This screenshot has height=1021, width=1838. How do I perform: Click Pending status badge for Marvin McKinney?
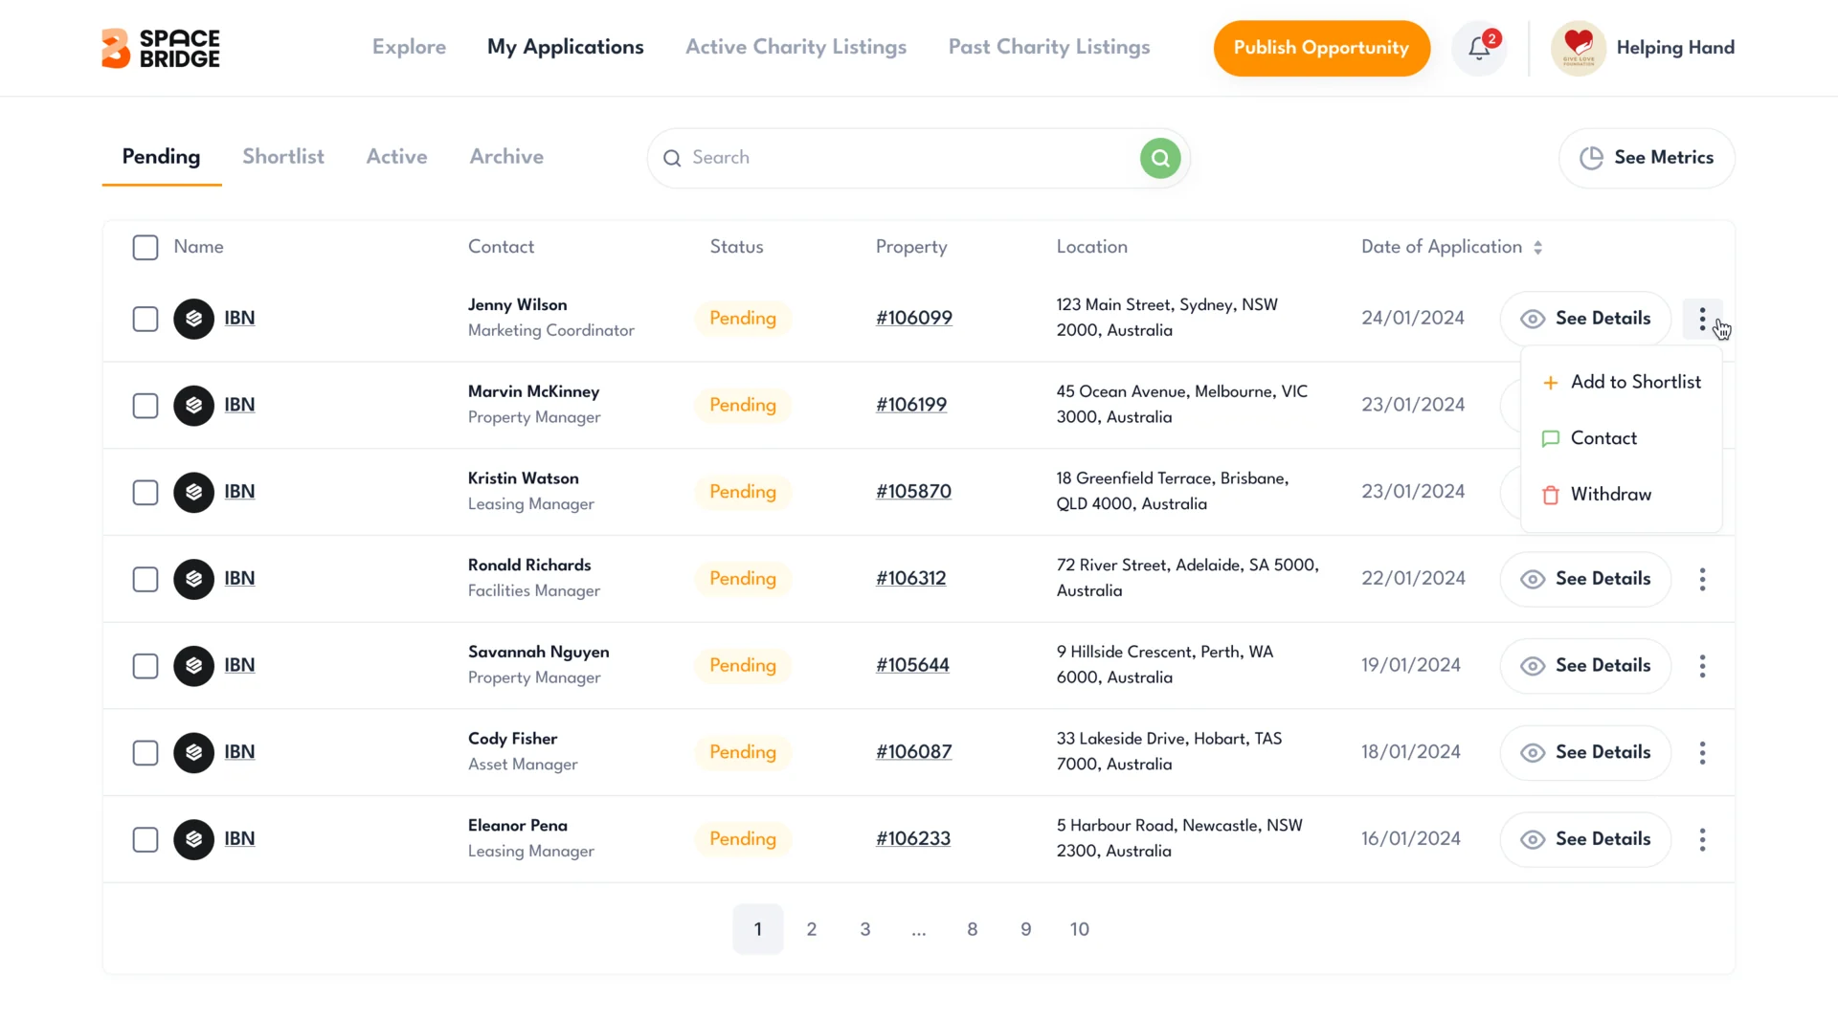743,406
